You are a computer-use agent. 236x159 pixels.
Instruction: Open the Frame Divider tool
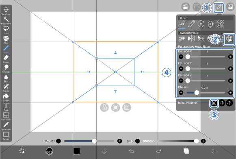click(6, 116)
